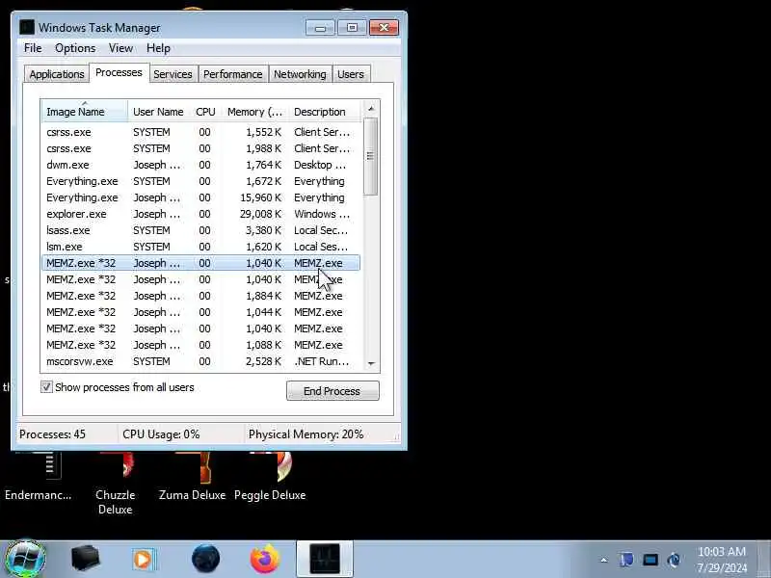
Task: Switch to the Services tab
Action: (x=173, y=74)
